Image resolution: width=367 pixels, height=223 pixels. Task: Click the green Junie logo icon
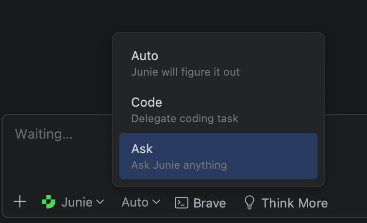tap(49, 202)
